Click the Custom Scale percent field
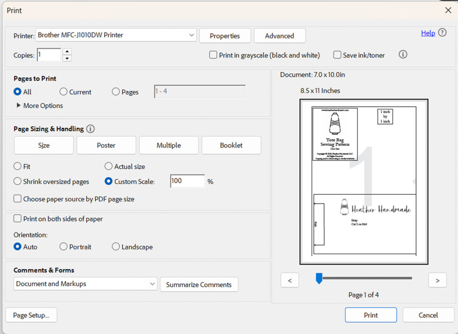Image resolution: width=458 pixels, height=334 pixels. tap(187, 181)
